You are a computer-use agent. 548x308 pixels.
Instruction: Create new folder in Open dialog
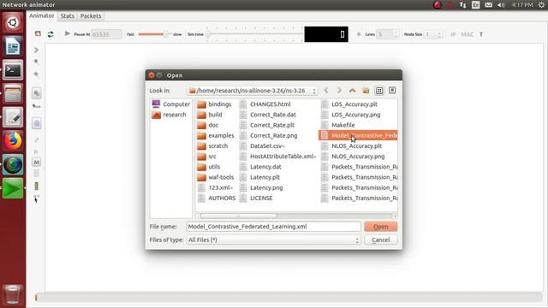(366, 91)
